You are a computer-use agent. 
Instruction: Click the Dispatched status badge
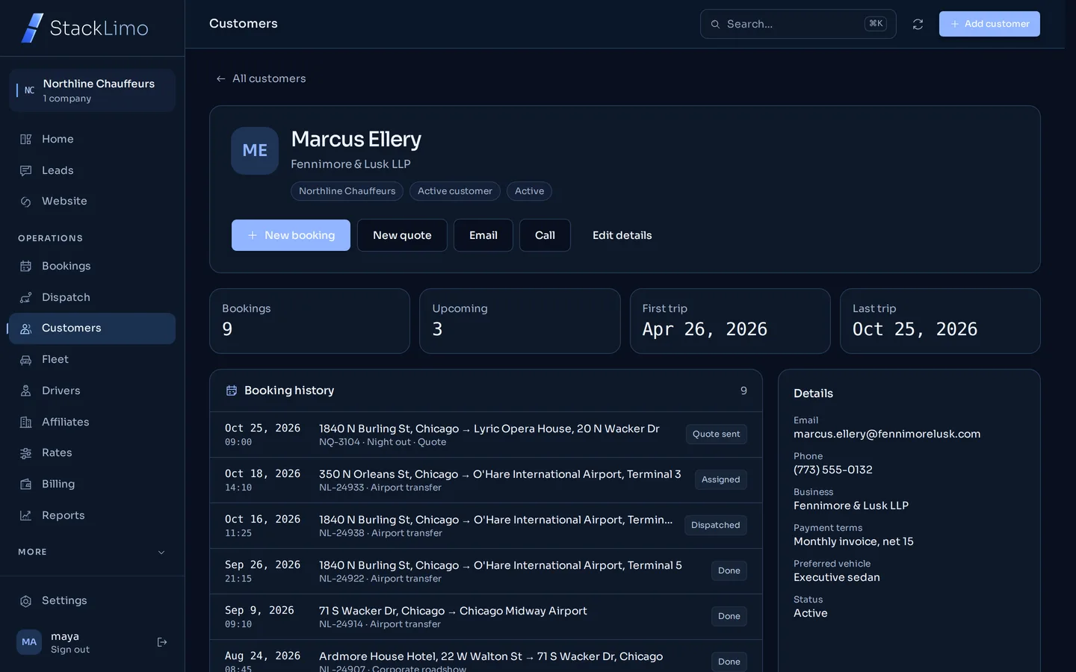coord(715,526)
